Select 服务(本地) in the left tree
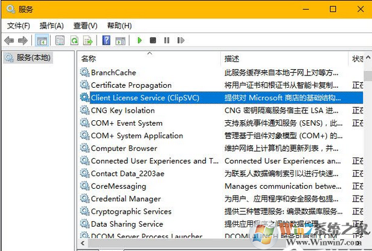 (x=33, y=57)
